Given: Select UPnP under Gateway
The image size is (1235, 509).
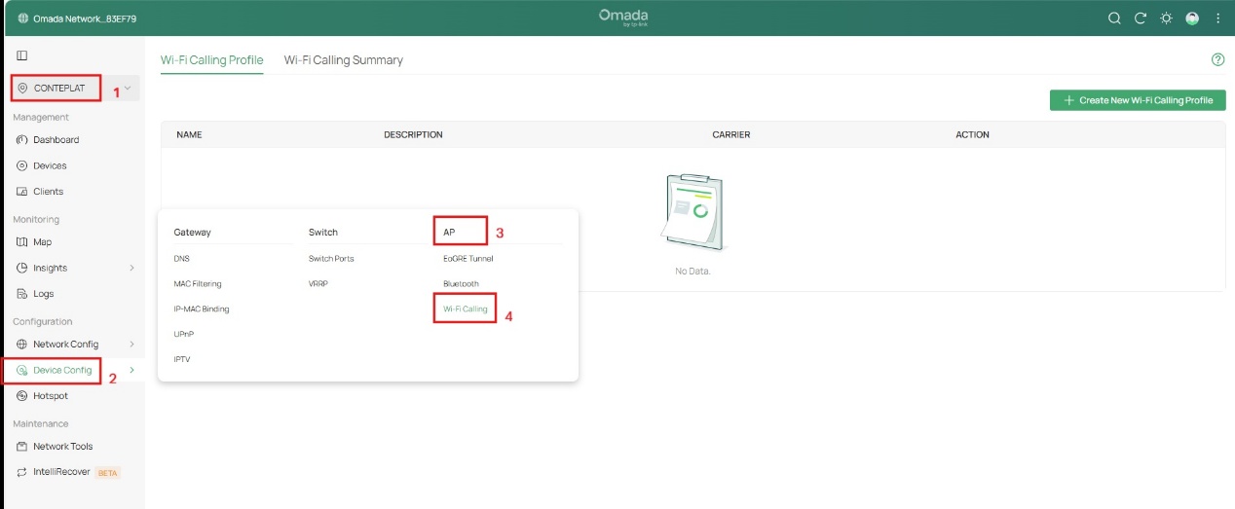Looking at the screenshot, I should point(184,334).
